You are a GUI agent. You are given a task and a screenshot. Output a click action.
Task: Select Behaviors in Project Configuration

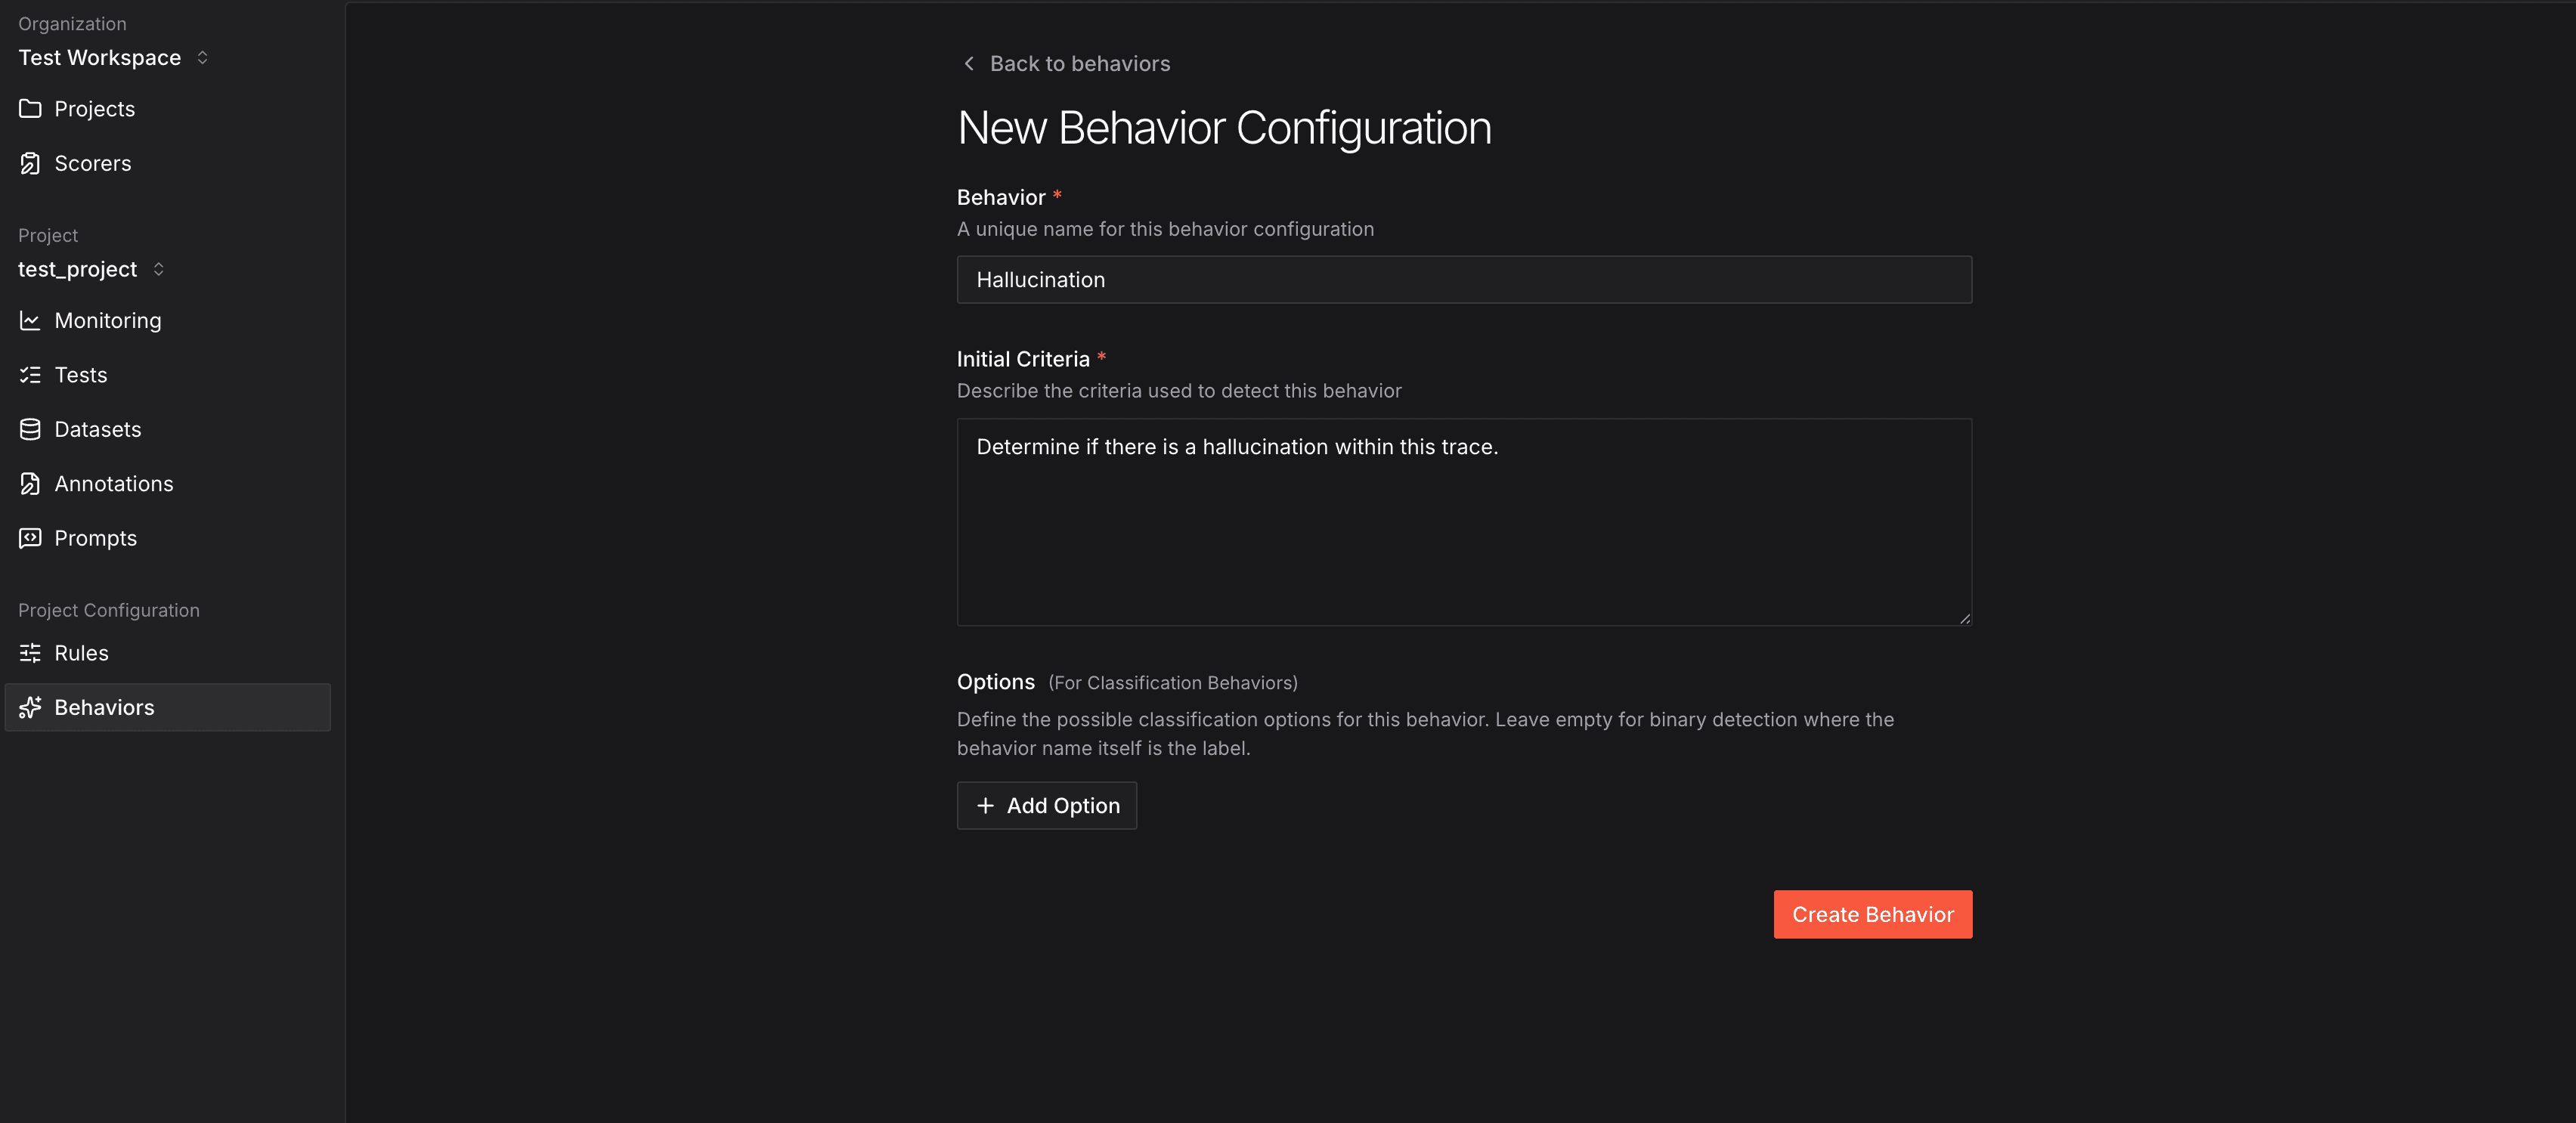tap(104, 707)
